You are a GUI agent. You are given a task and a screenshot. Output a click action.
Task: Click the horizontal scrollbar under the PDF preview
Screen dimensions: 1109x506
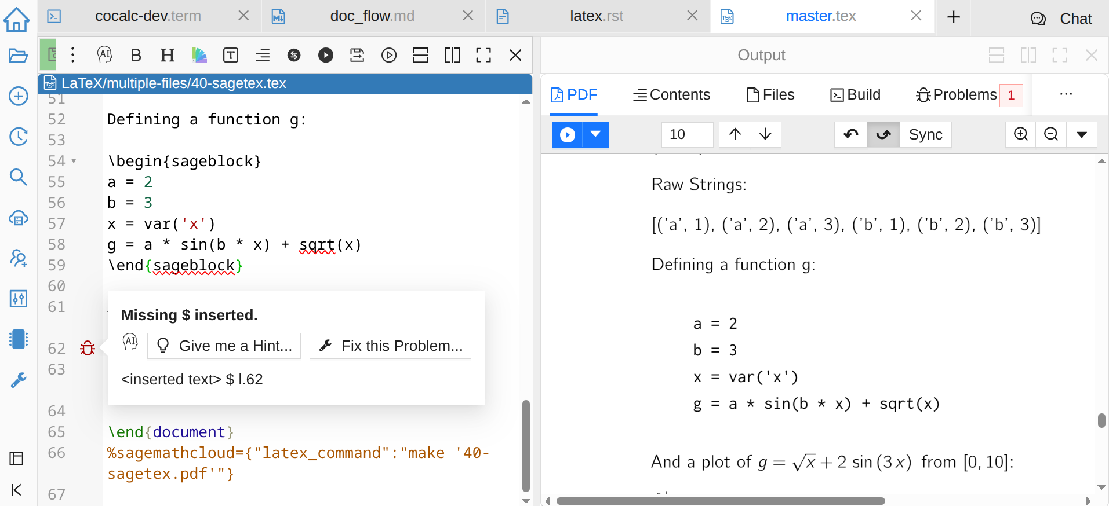[720, 501]
